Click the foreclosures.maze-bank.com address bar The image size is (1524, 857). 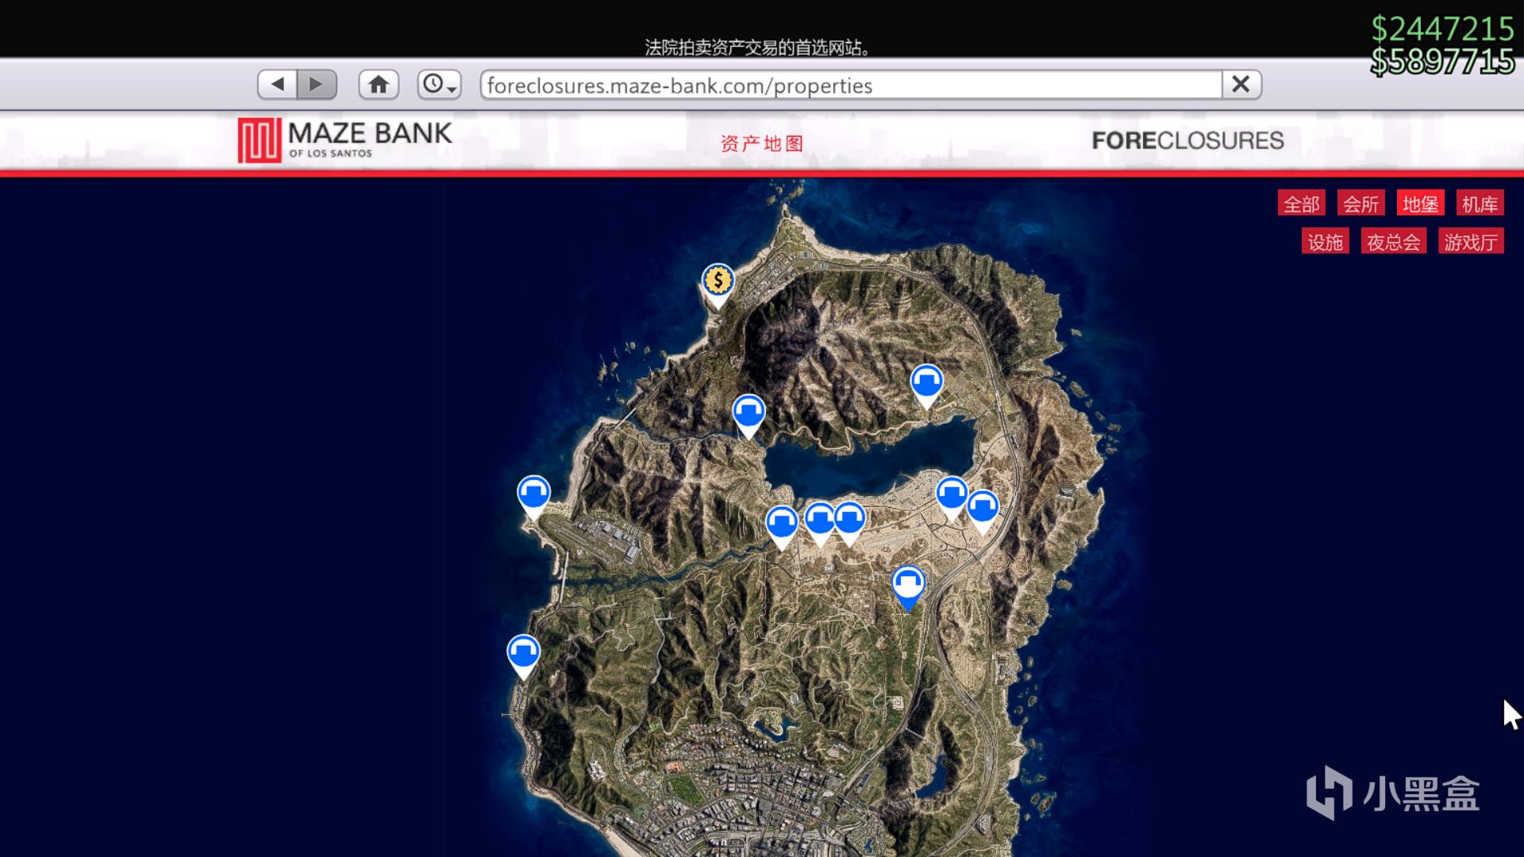[849, 85]
